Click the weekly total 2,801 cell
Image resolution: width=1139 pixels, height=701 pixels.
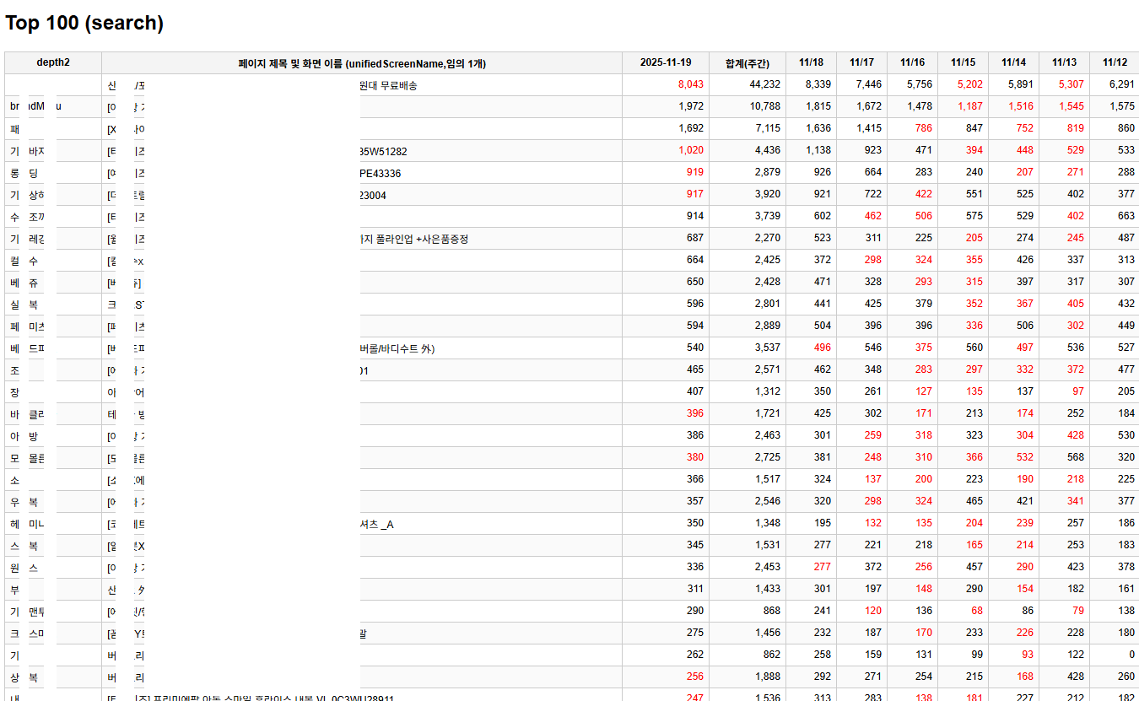pyautogui.click(x=748, y=305)
